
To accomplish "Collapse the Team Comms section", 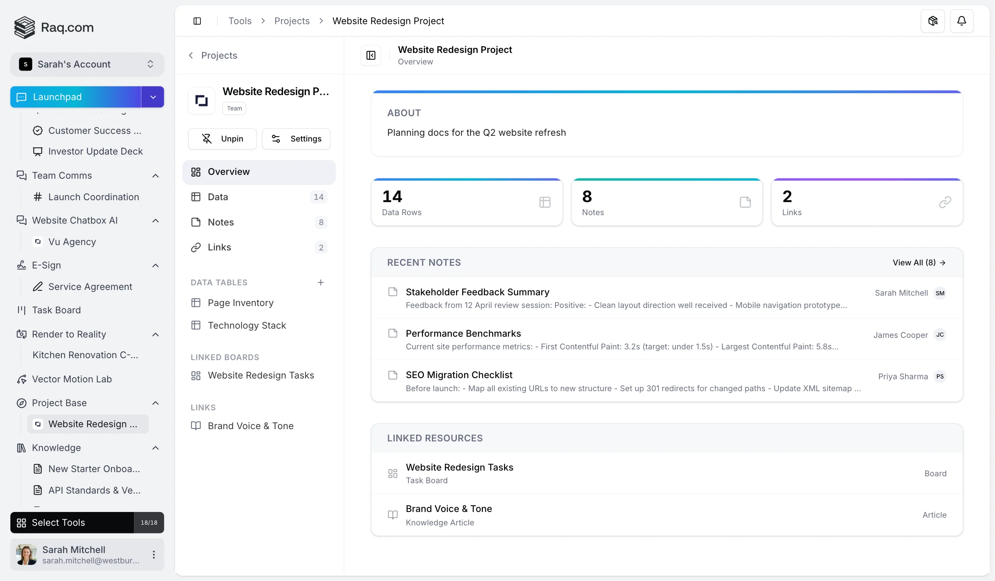I will coord(155,176).
